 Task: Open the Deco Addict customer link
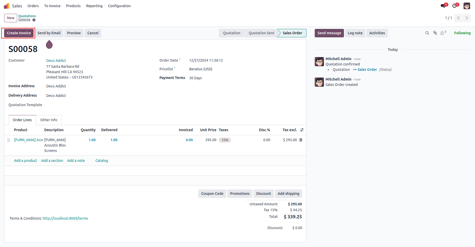click(56, 61)
